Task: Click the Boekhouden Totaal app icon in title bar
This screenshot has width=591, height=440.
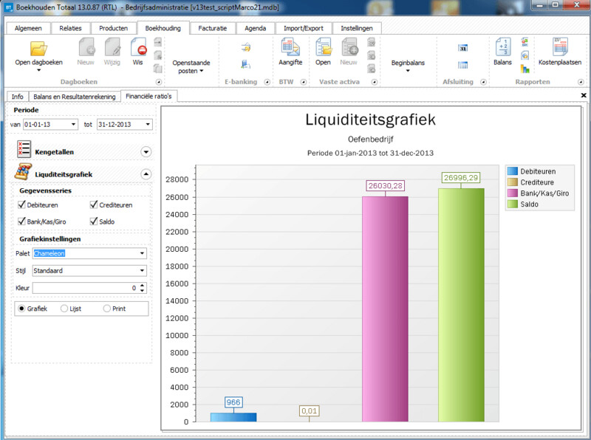Action: [x=9, y=7]
